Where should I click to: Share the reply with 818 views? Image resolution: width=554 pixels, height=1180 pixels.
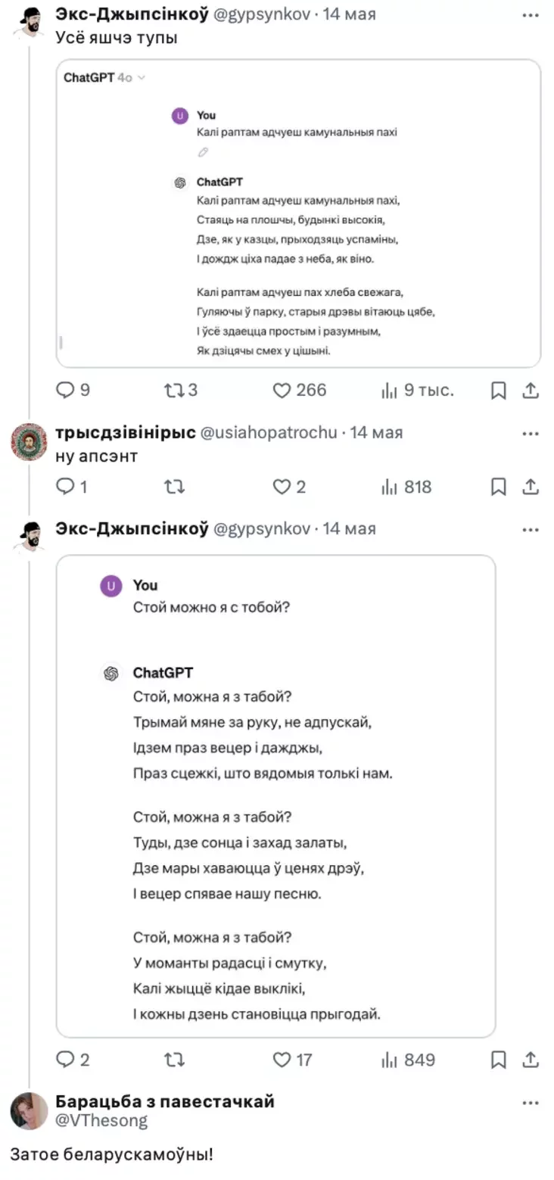tap(531, 487)
